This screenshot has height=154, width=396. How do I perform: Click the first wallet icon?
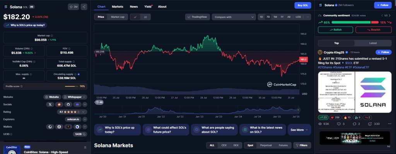[50, 127]
